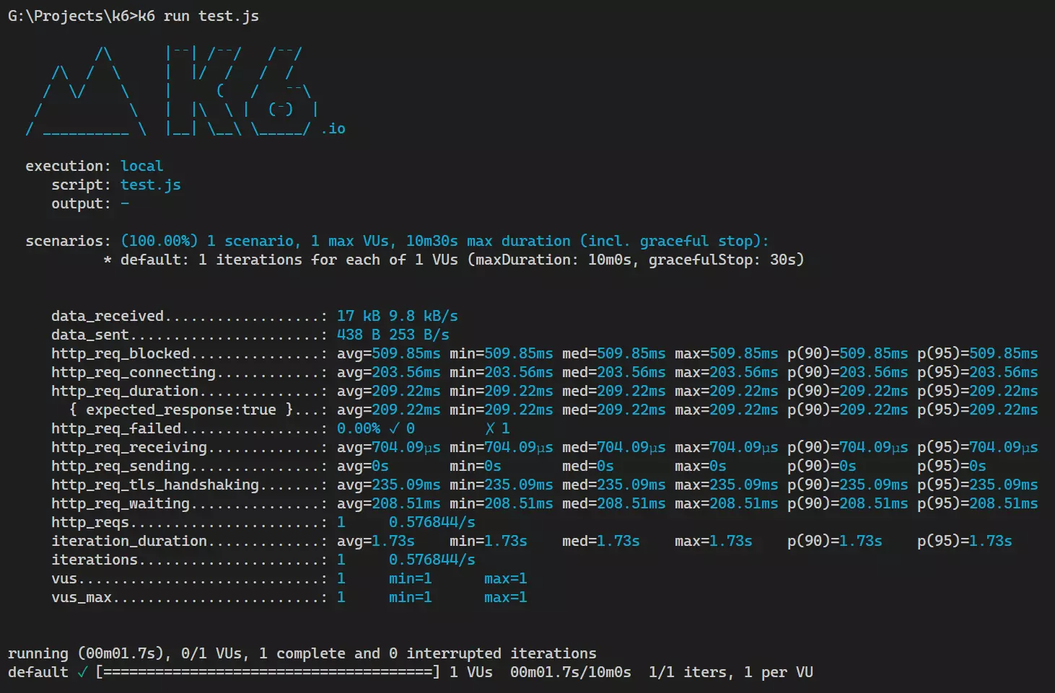Select the data_received value '17 kB 9.8 kB/s'

(398, 316)
